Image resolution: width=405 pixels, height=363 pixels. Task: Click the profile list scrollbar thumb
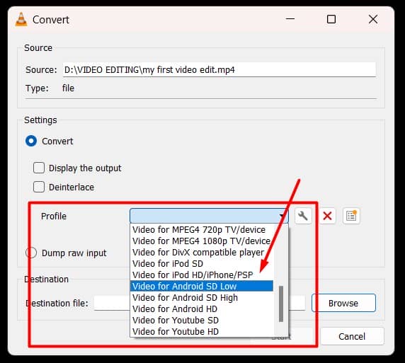(281, 304)
